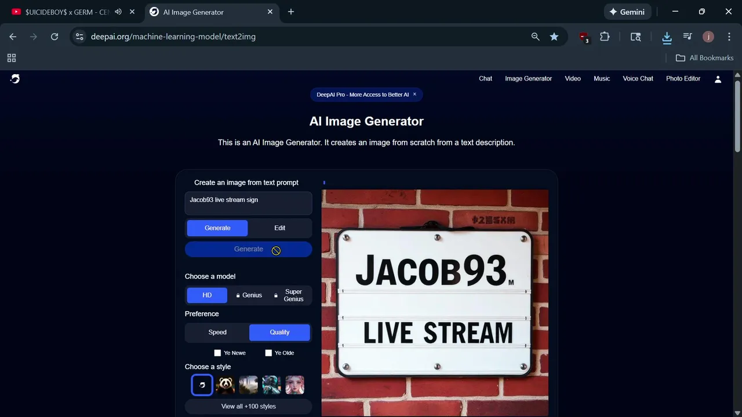The width and height of the screenshot is (742, 417).
Task: Select the robot cyberpunk style thumbnail
Action: 271,385
